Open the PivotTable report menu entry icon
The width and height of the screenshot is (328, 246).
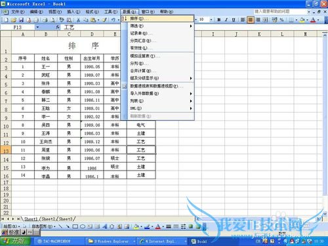pos(125,86)
